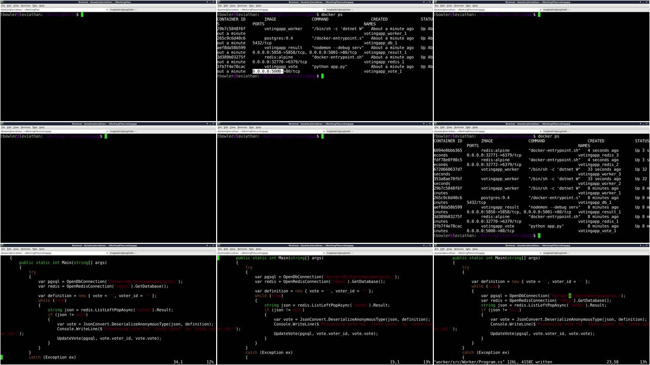The height and width of the screenshot is (365, 650).
Task: Open File menu in window showing Program.cs written
Action: pos(436,249)
